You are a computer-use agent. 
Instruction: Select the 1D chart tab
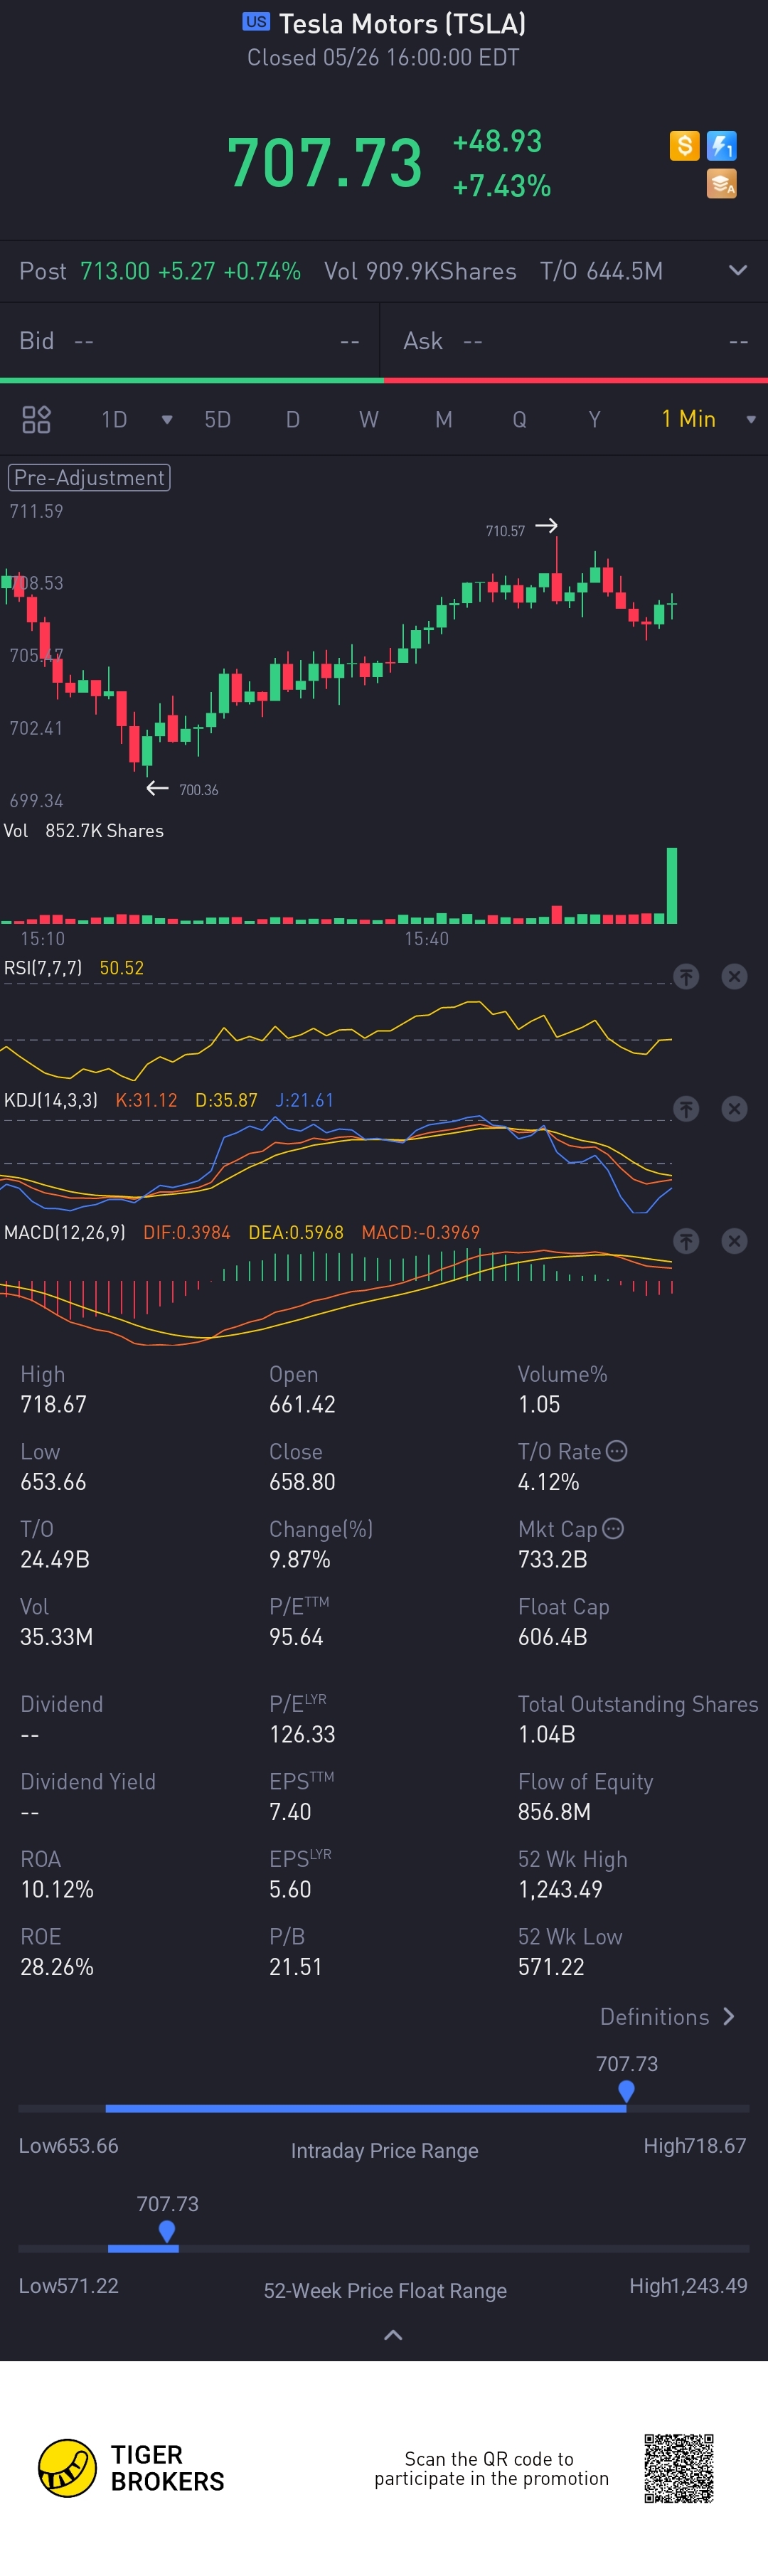point(114,419)
